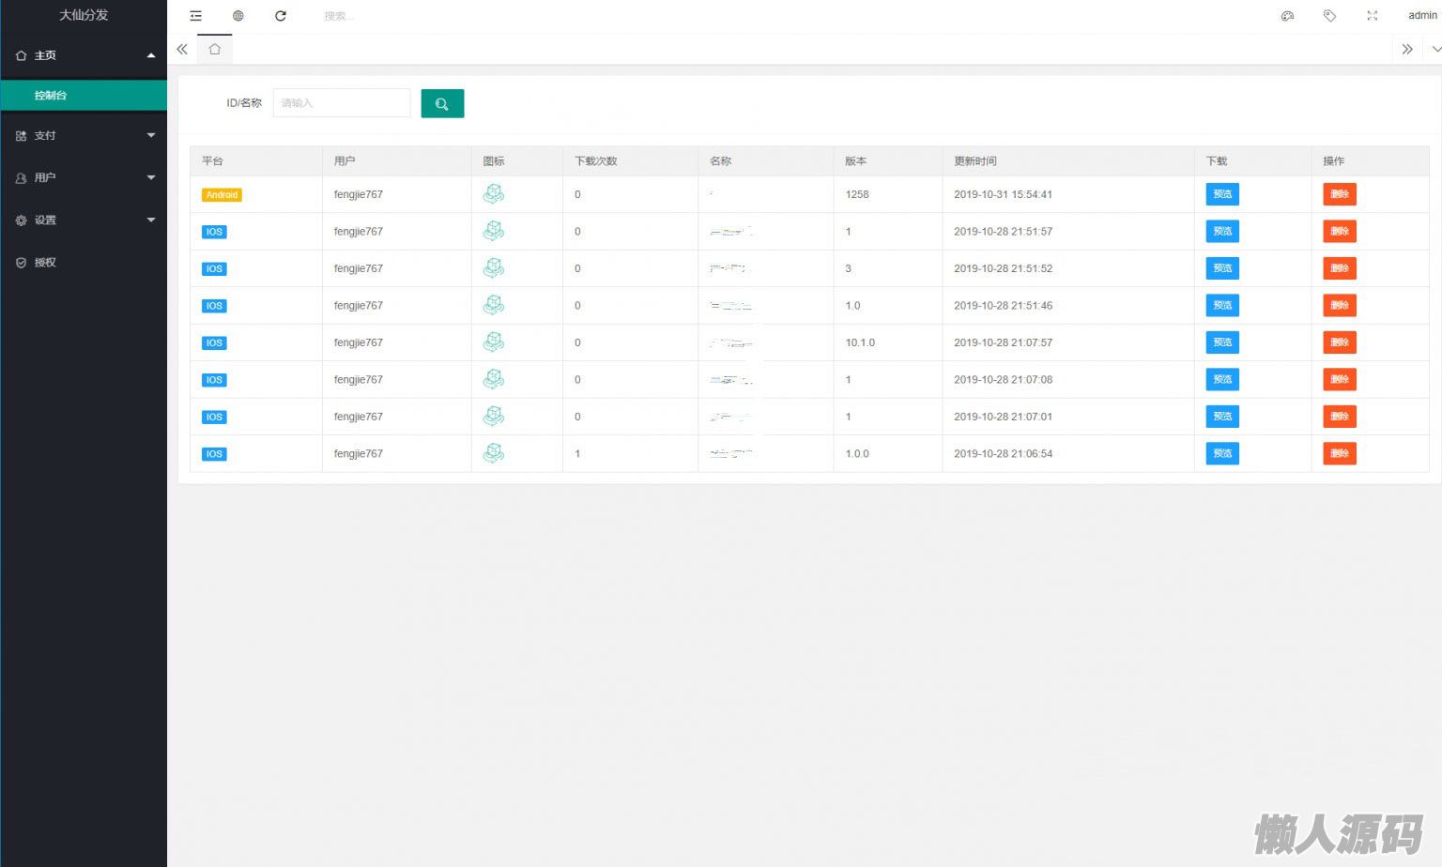Click the app icon in the Android row

point(493,194)
